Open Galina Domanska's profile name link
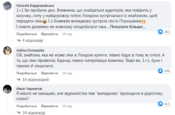175x115 pixels. [x=30, y=50]
